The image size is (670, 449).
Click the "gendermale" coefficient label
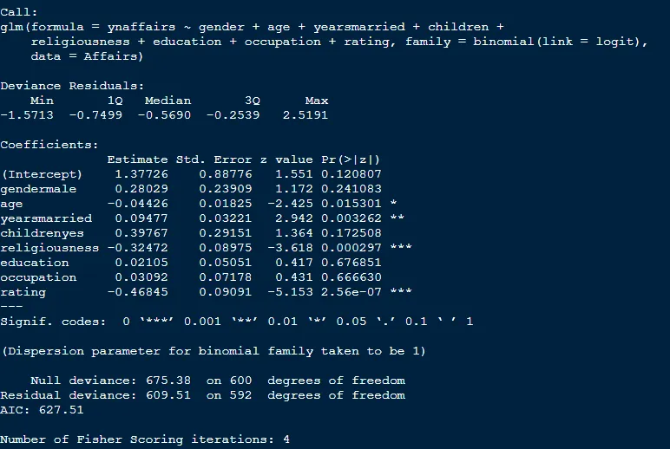(x=38, y=189)
